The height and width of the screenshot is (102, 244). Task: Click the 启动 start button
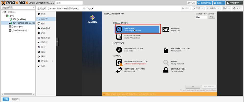[x=186, y=8]
